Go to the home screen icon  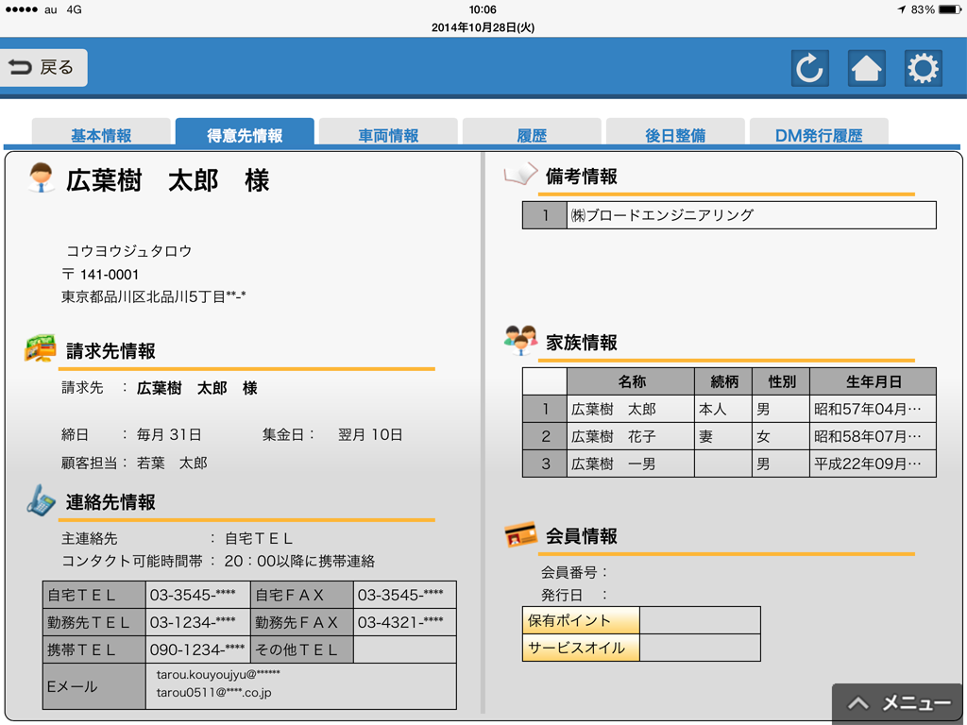click(866, 68)
